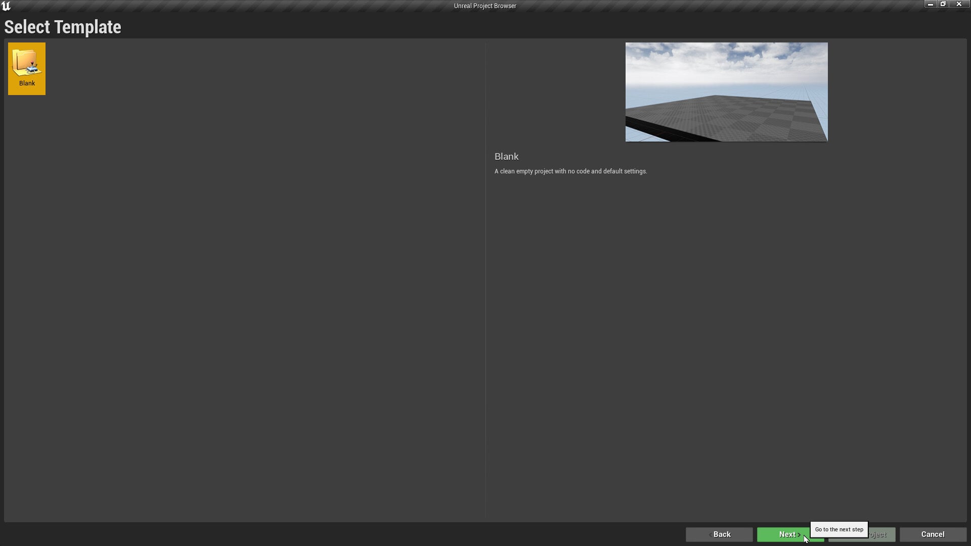
Task: Click the Back button
Action: pyautogui.click(x=719, y=534)
